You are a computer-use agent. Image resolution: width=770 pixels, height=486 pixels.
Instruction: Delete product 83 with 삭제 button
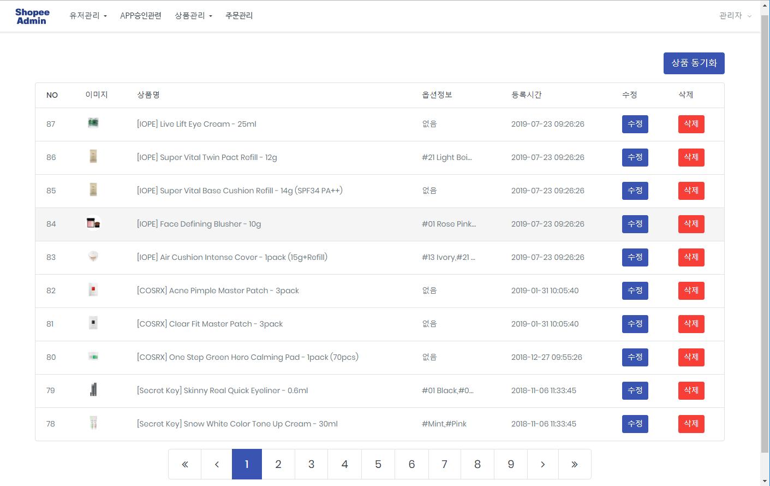pyautogui.click(x=691, y=257)
